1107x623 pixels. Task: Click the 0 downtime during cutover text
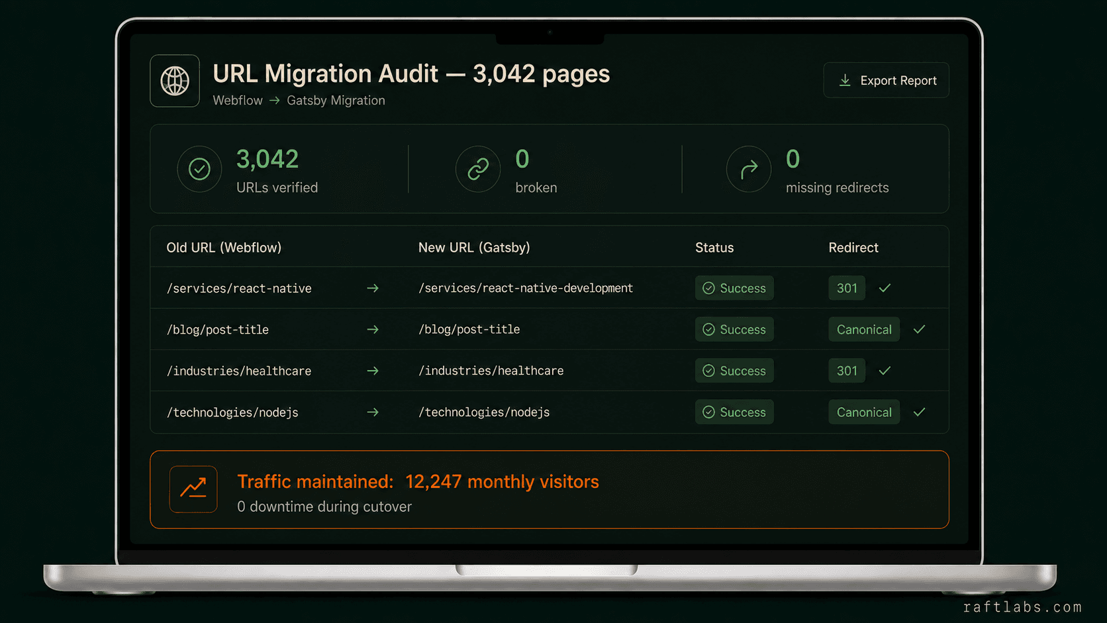[x=324, y=506]
